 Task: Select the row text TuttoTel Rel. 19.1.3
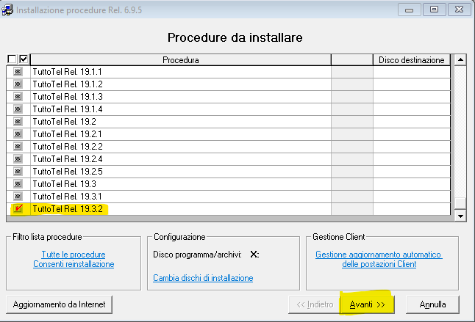pyautogui.click(x=68, y=97)
